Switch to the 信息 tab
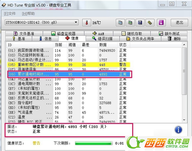This screenshot has height=151, width=192. [45, 39]
